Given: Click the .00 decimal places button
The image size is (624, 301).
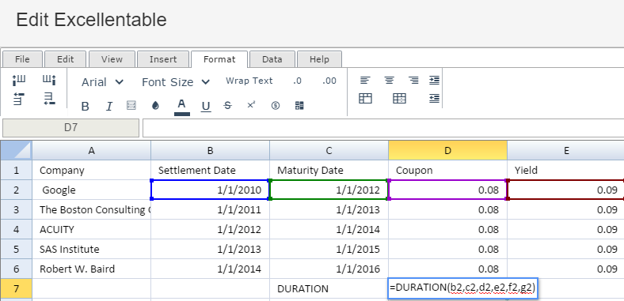Looking at the screenshot, I should pos(329,81).
